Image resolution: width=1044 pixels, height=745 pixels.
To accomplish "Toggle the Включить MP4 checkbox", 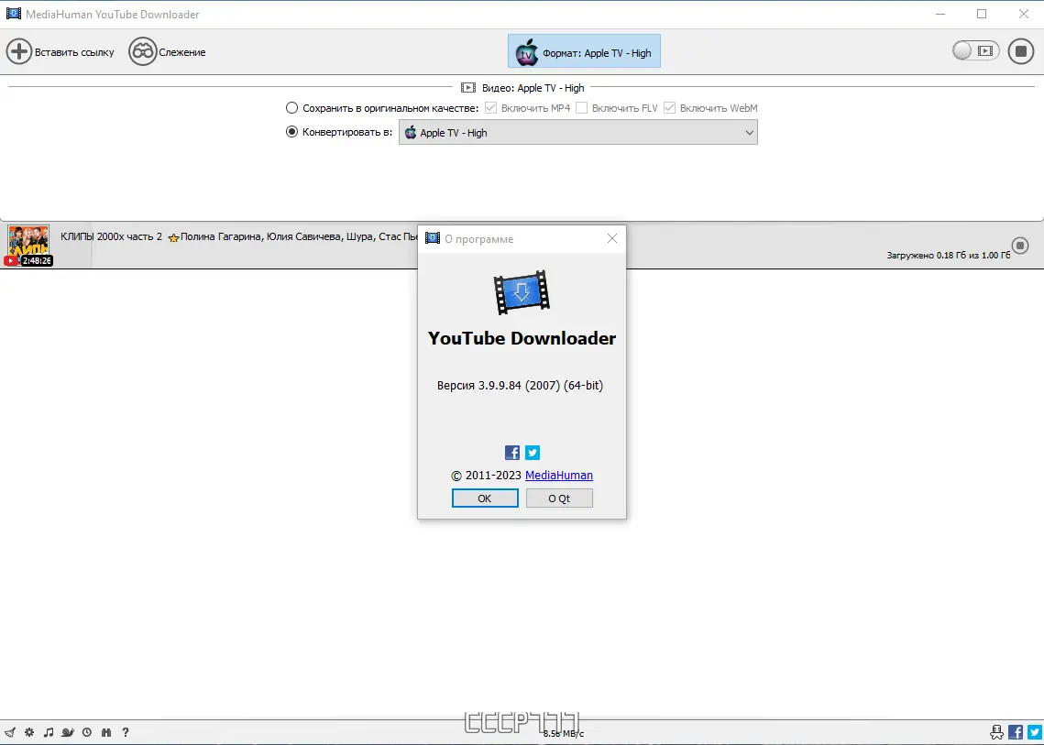I will pos(490,108).
